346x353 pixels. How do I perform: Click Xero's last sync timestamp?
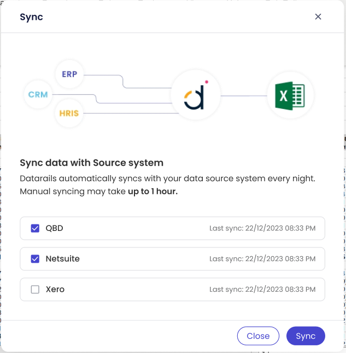[x=262, y=290]
